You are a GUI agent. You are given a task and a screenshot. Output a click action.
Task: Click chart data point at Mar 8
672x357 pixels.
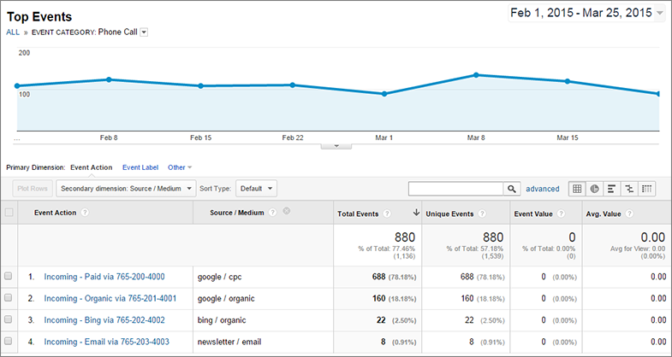[476, 75]
